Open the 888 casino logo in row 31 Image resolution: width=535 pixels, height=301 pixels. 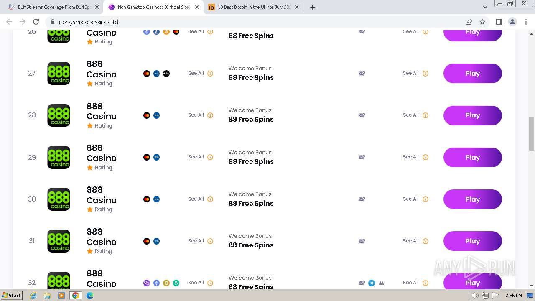click(x=59, y=241)
